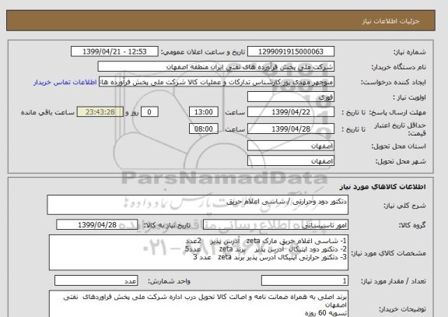This screenshot has height=317, width=448.
Task: Open the buyer contact info link
Action: (x=65, y=82)
